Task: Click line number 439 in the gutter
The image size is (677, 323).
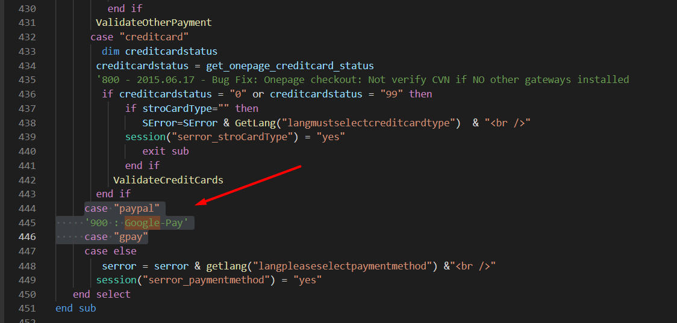Action: pos(27,137)
